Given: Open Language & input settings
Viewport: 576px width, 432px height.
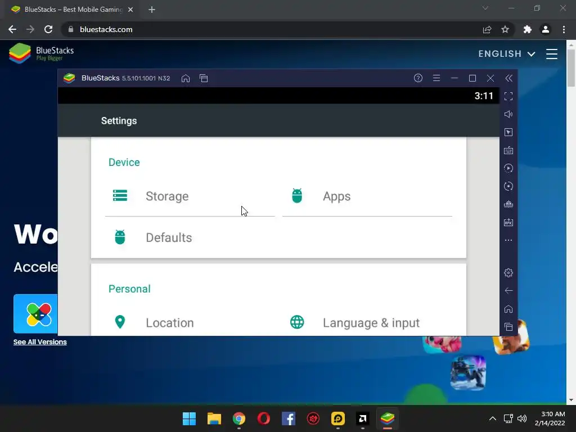Looking at the screenshot, I should pos(367,322).
